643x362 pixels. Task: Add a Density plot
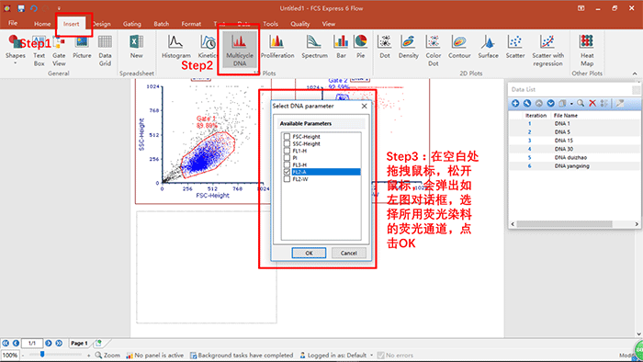408,47
